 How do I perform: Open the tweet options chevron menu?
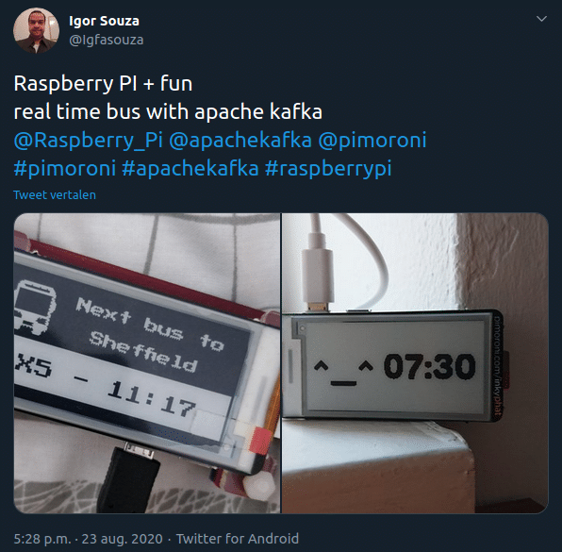[x=541, y=19]
